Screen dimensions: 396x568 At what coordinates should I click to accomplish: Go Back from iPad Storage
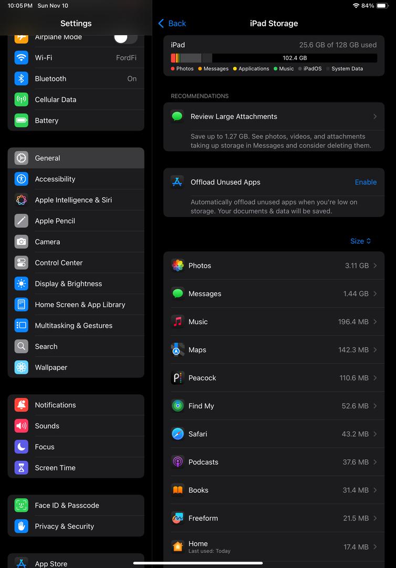point(172,24)
